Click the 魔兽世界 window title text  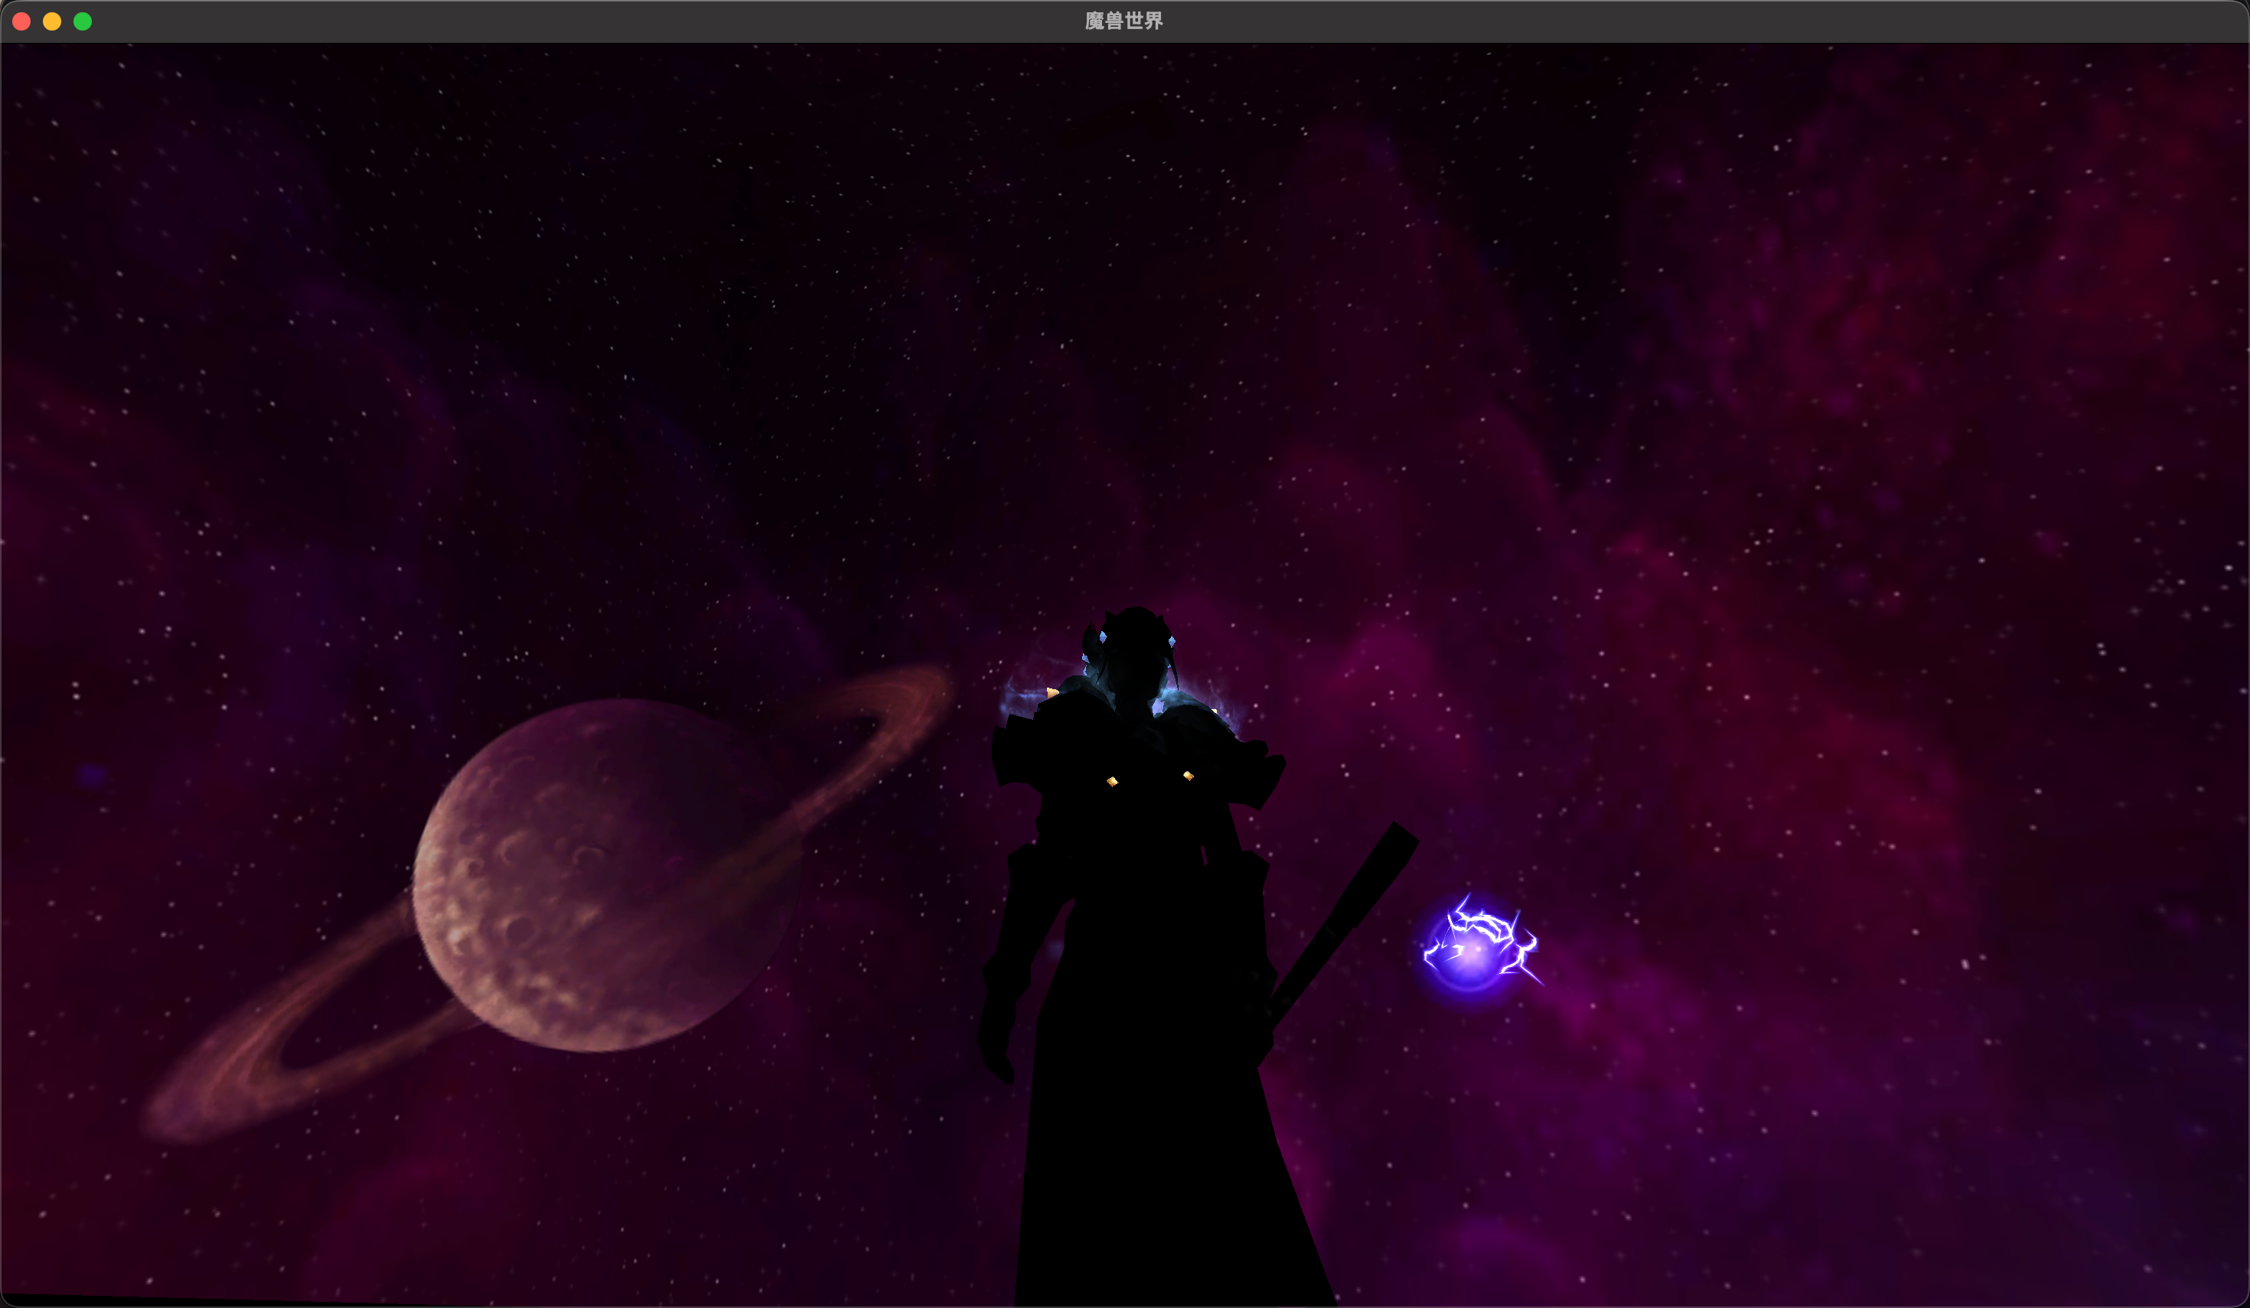(x=1124, y=21)
